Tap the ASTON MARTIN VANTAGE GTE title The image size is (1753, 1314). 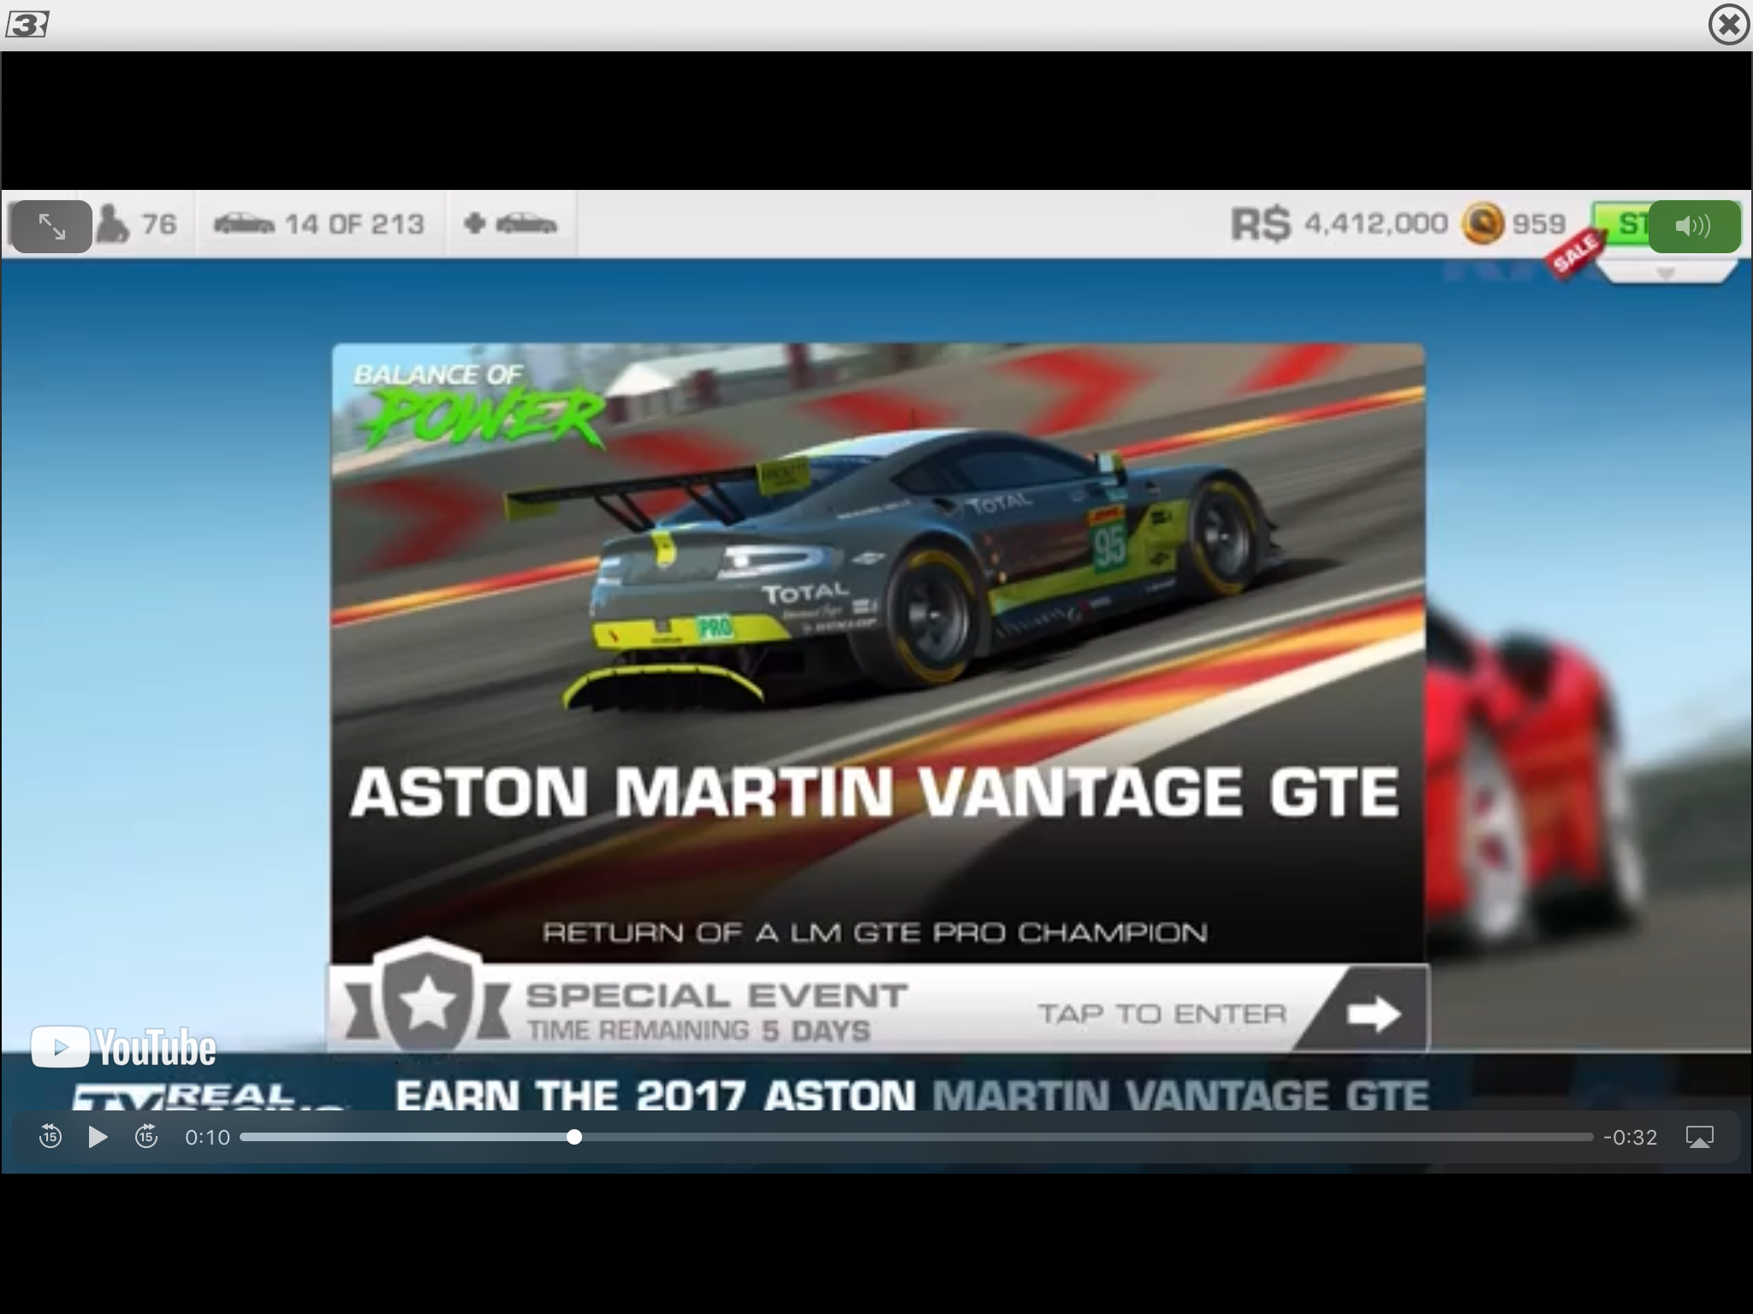pos(874,792)
